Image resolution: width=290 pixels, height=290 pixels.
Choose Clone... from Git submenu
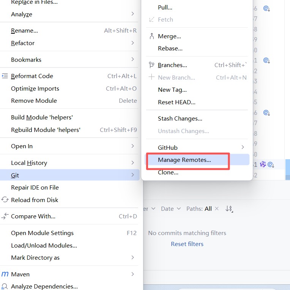tap(197, 172)
